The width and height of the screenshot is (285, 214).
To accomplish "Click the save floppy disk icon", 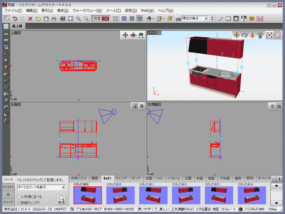I will (46, 19).
